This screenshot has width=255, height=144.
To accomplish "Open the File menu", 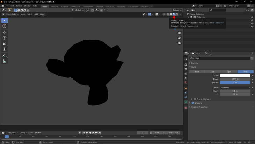I will coord(7,6).
